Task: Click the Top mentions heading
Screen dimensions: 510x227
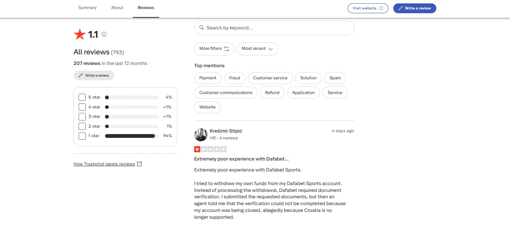Action: click(x=209, y=66)
